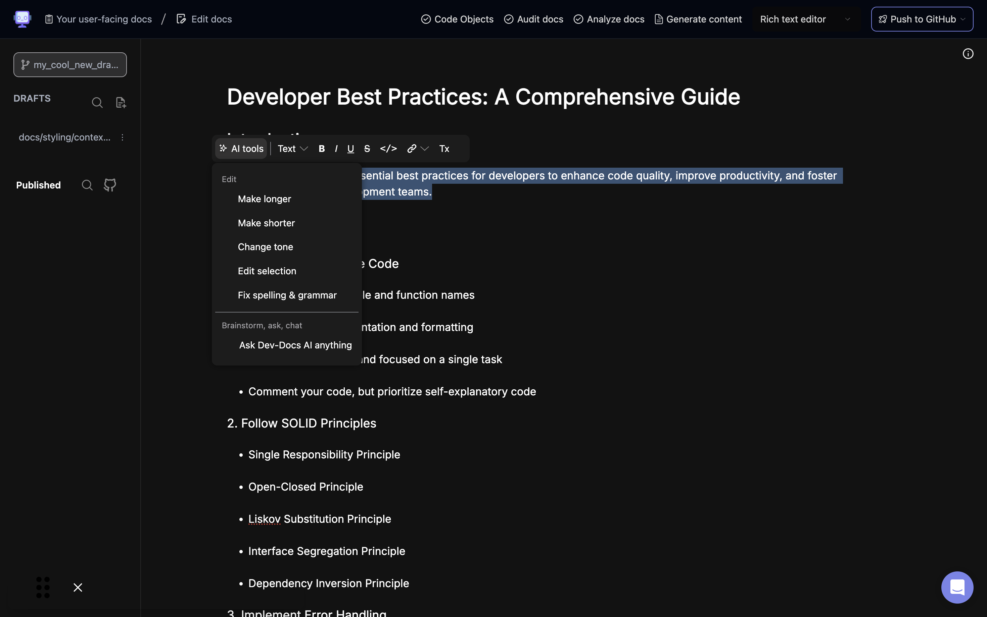987x617 pixels.
Task: Open the Rich text editor dropdown
Action: point(805,19)
